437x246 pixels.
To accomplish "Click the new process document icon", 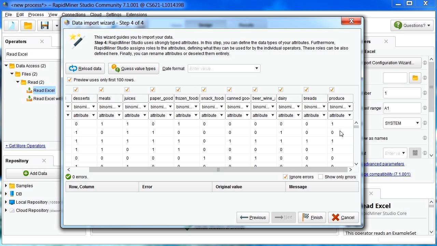I will (11, 26).
